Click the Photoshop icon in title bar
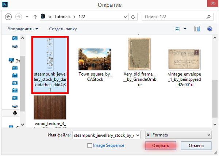 click(5, 4)
